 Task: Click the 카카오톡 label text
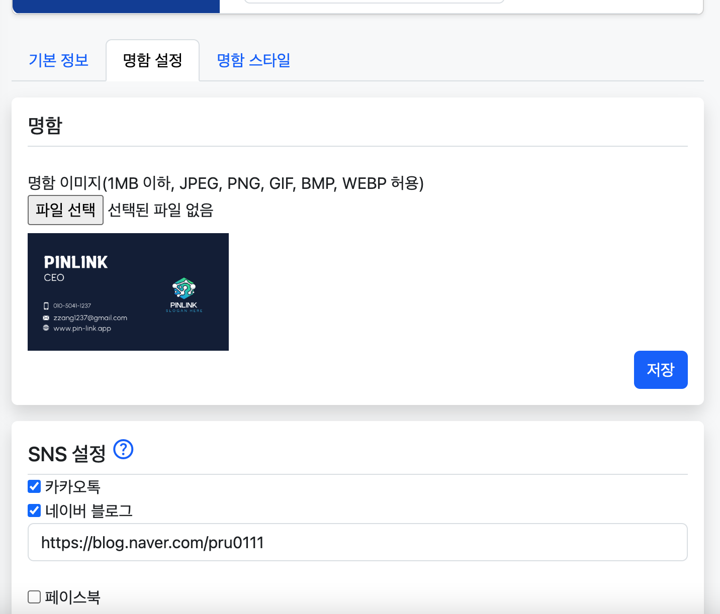coord(73,486)
